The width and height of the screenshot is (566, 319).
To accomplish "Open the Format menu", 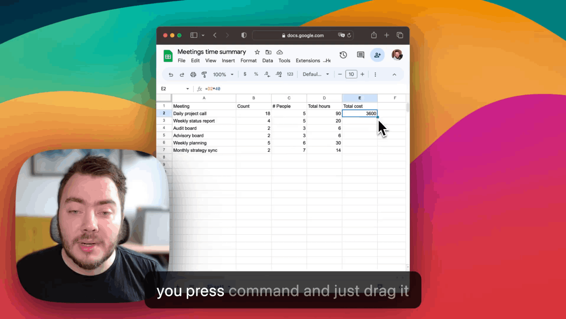I will [x=249, y=60].
